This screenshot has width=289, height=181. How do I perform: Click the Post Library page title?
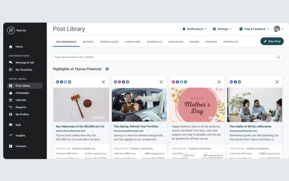[69, 29]
